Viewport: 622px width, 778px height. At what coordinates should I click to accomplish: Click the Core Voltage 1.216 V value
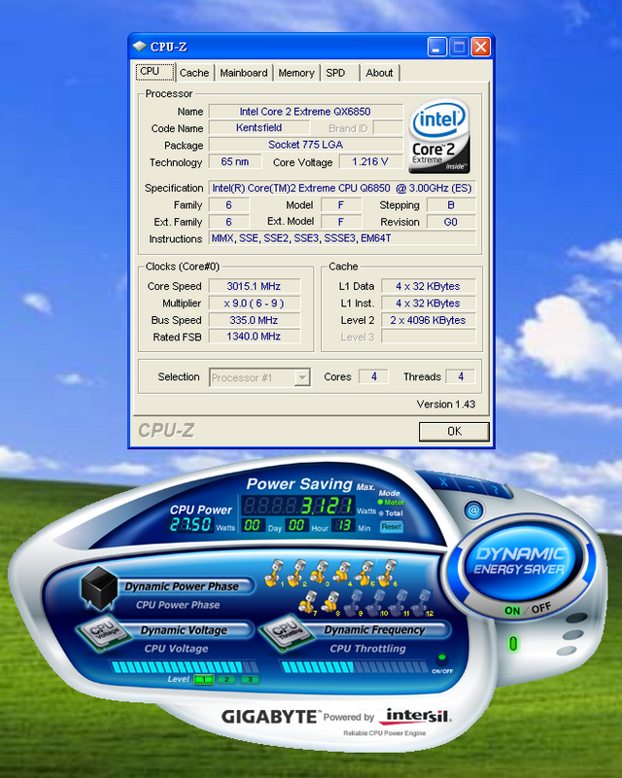point(370,161)
